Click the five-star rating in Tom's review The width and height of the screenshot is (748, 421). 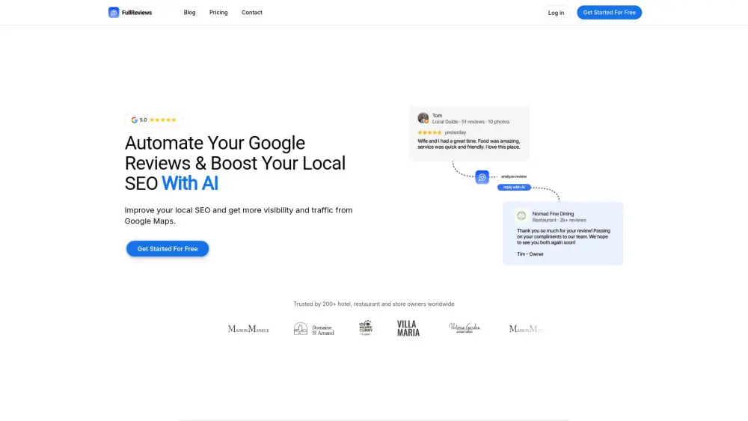[429, 132]
